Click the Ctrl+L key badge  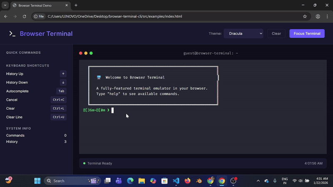(58, 108)
